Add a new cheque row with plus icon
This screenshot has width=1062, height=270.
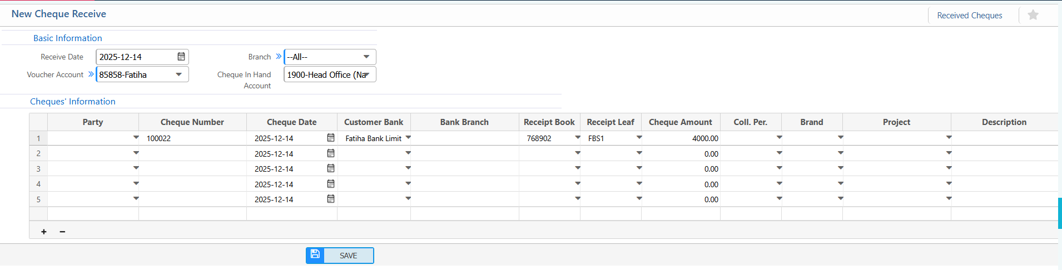(x=44, y=232)
